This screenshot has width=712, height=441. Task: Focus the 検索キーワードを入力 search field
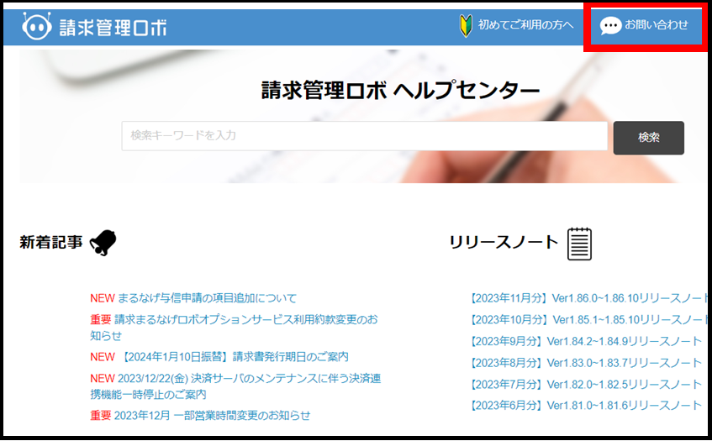click(364, 136)
